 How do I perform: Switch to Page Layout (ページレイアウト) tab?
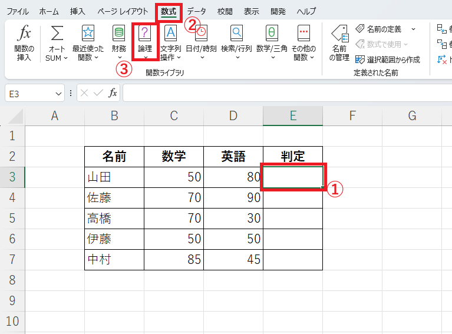click(x=123, y=12)
